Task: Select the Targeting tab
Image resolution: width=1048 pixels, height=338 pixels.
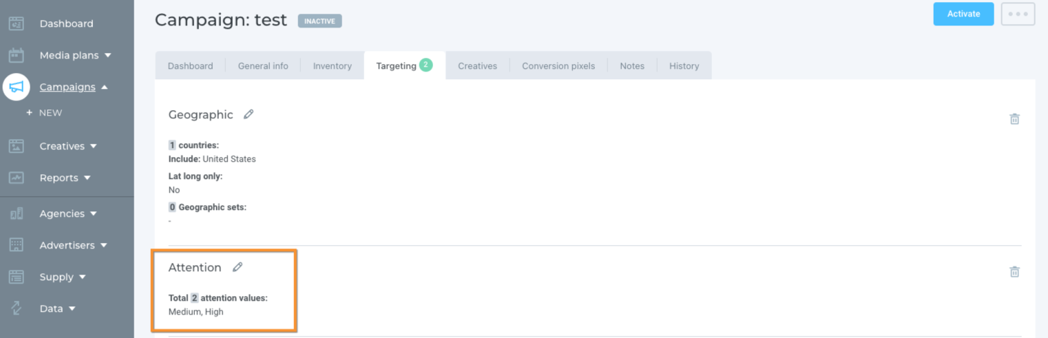Action: 404,66
